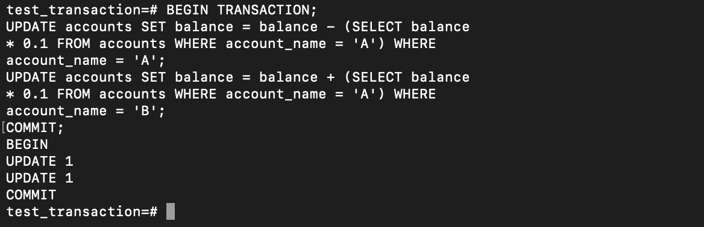
Task: Click the blinking cursor block at prompt
Action: click(x=171, y=211)
